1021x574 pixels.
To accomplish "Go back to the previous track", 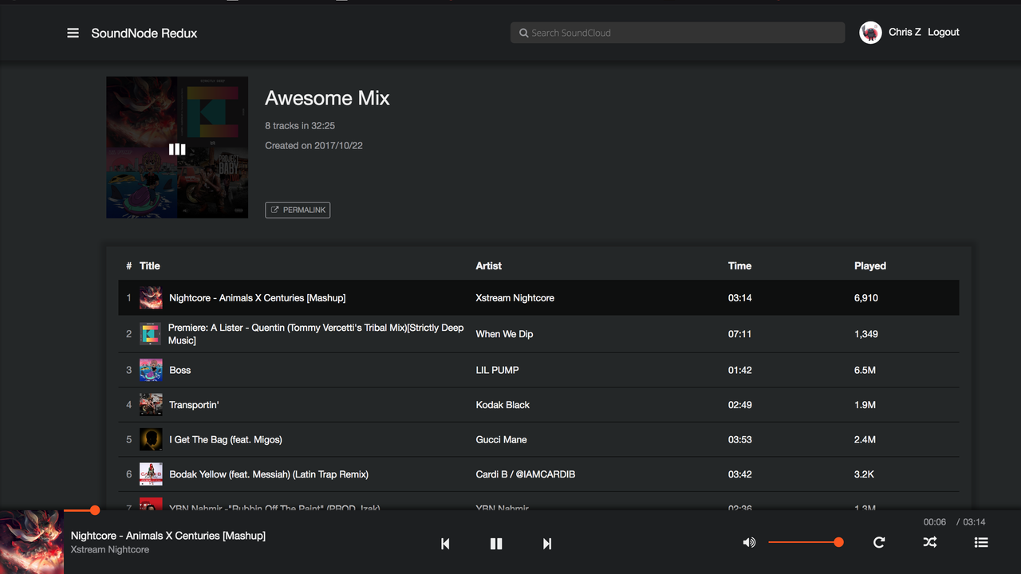I will (444, 543).
